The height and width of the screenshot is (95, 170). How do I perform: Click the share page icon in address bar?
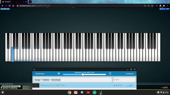coord(145,6)
